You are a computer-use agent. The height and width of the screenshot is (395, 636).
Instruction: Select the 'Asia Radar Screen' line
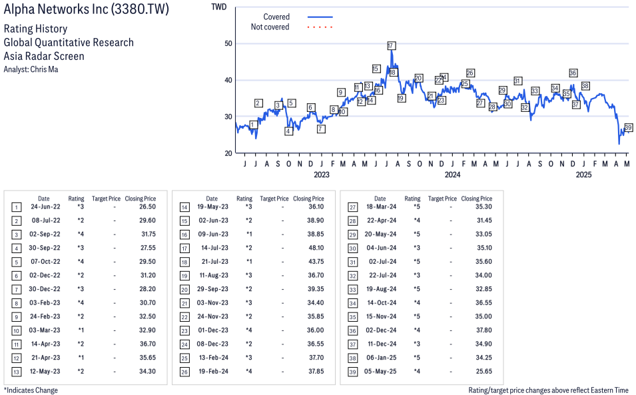coord(44,56)
